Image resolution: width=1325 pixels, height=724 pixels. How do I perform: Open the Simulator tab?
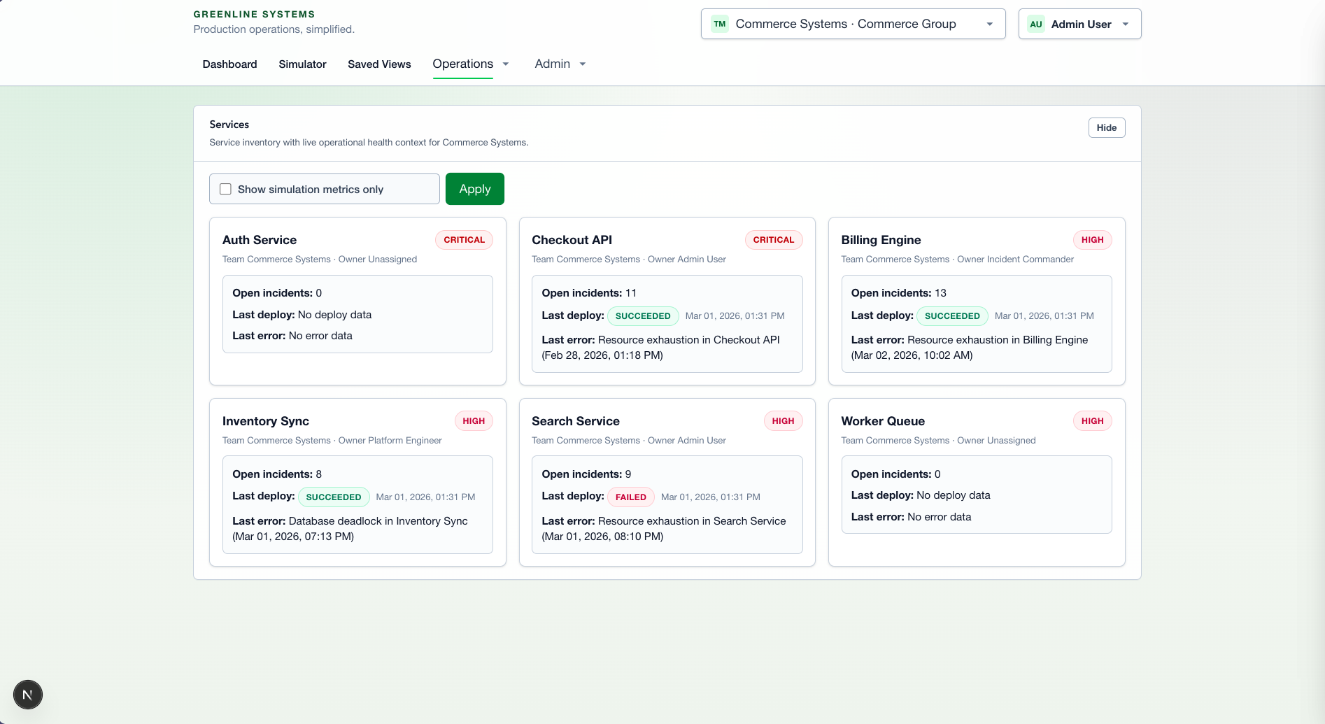302,64
